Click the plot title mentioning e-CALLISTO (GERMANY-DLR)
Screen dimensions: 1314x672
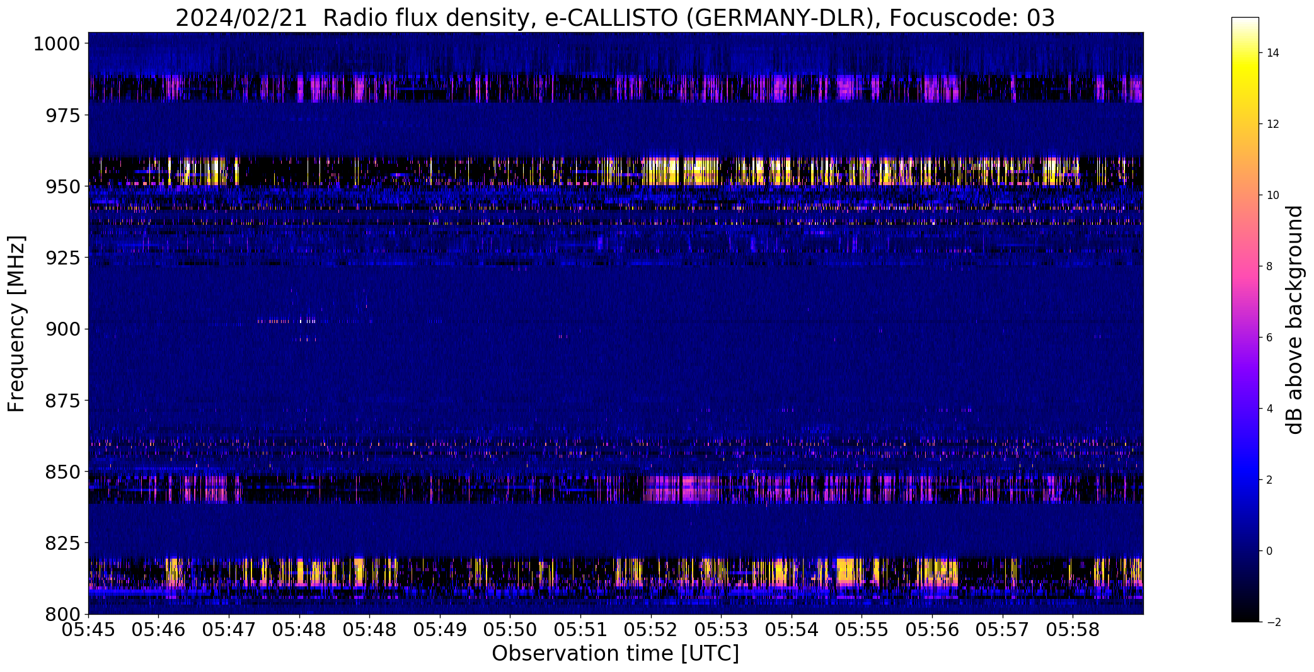pos(615,18)
